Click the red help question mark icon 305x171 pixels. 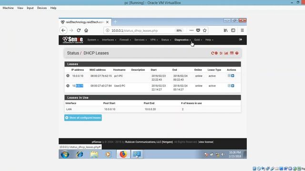237,53
